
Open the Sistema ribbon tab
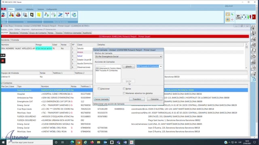pyautogui.click(x=40, y=9)
